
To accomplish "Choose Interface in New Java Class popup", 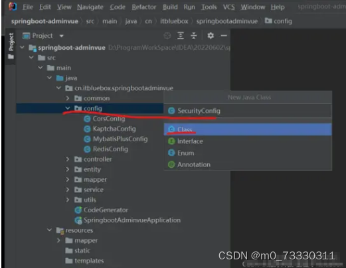I will 248,141.
